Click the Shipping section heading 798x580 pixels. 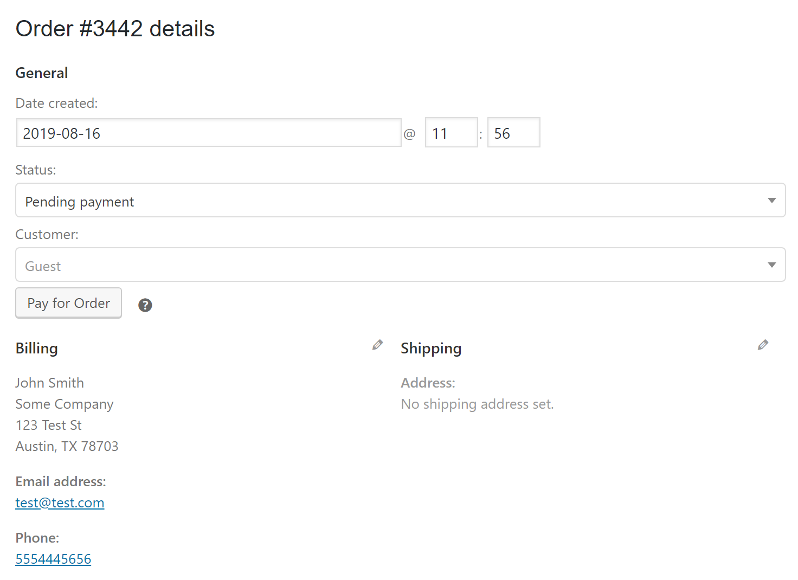click(x=431, y=349)
